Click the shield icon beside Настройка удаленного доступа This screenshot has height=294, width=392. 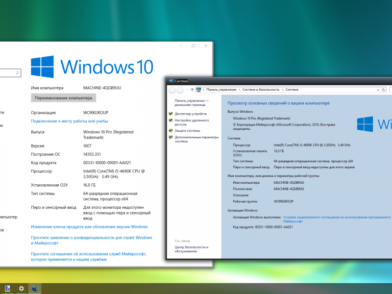[171, 120]
